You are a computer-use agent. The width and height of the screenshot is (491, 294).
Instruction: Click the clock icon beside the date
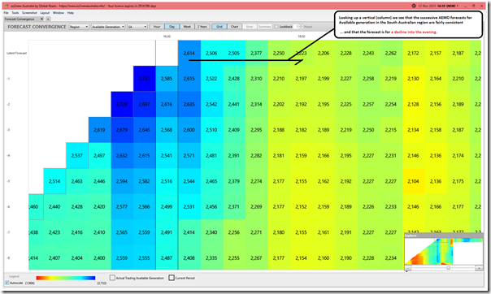[x=414, y=6]
